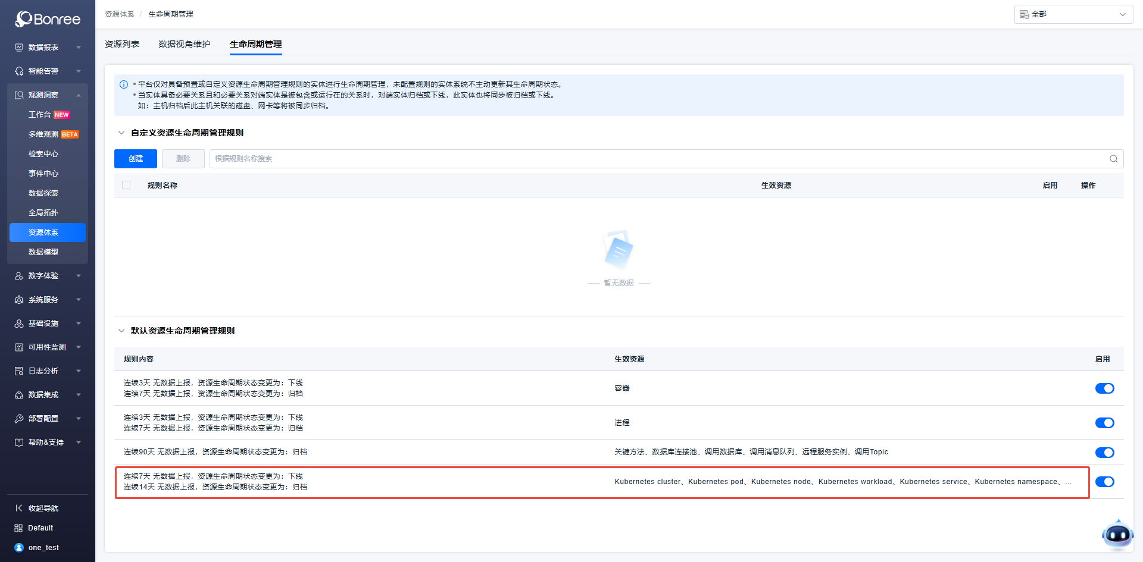Click the blue 创建 button
The image size is (1143, 562).
(136, 159)
